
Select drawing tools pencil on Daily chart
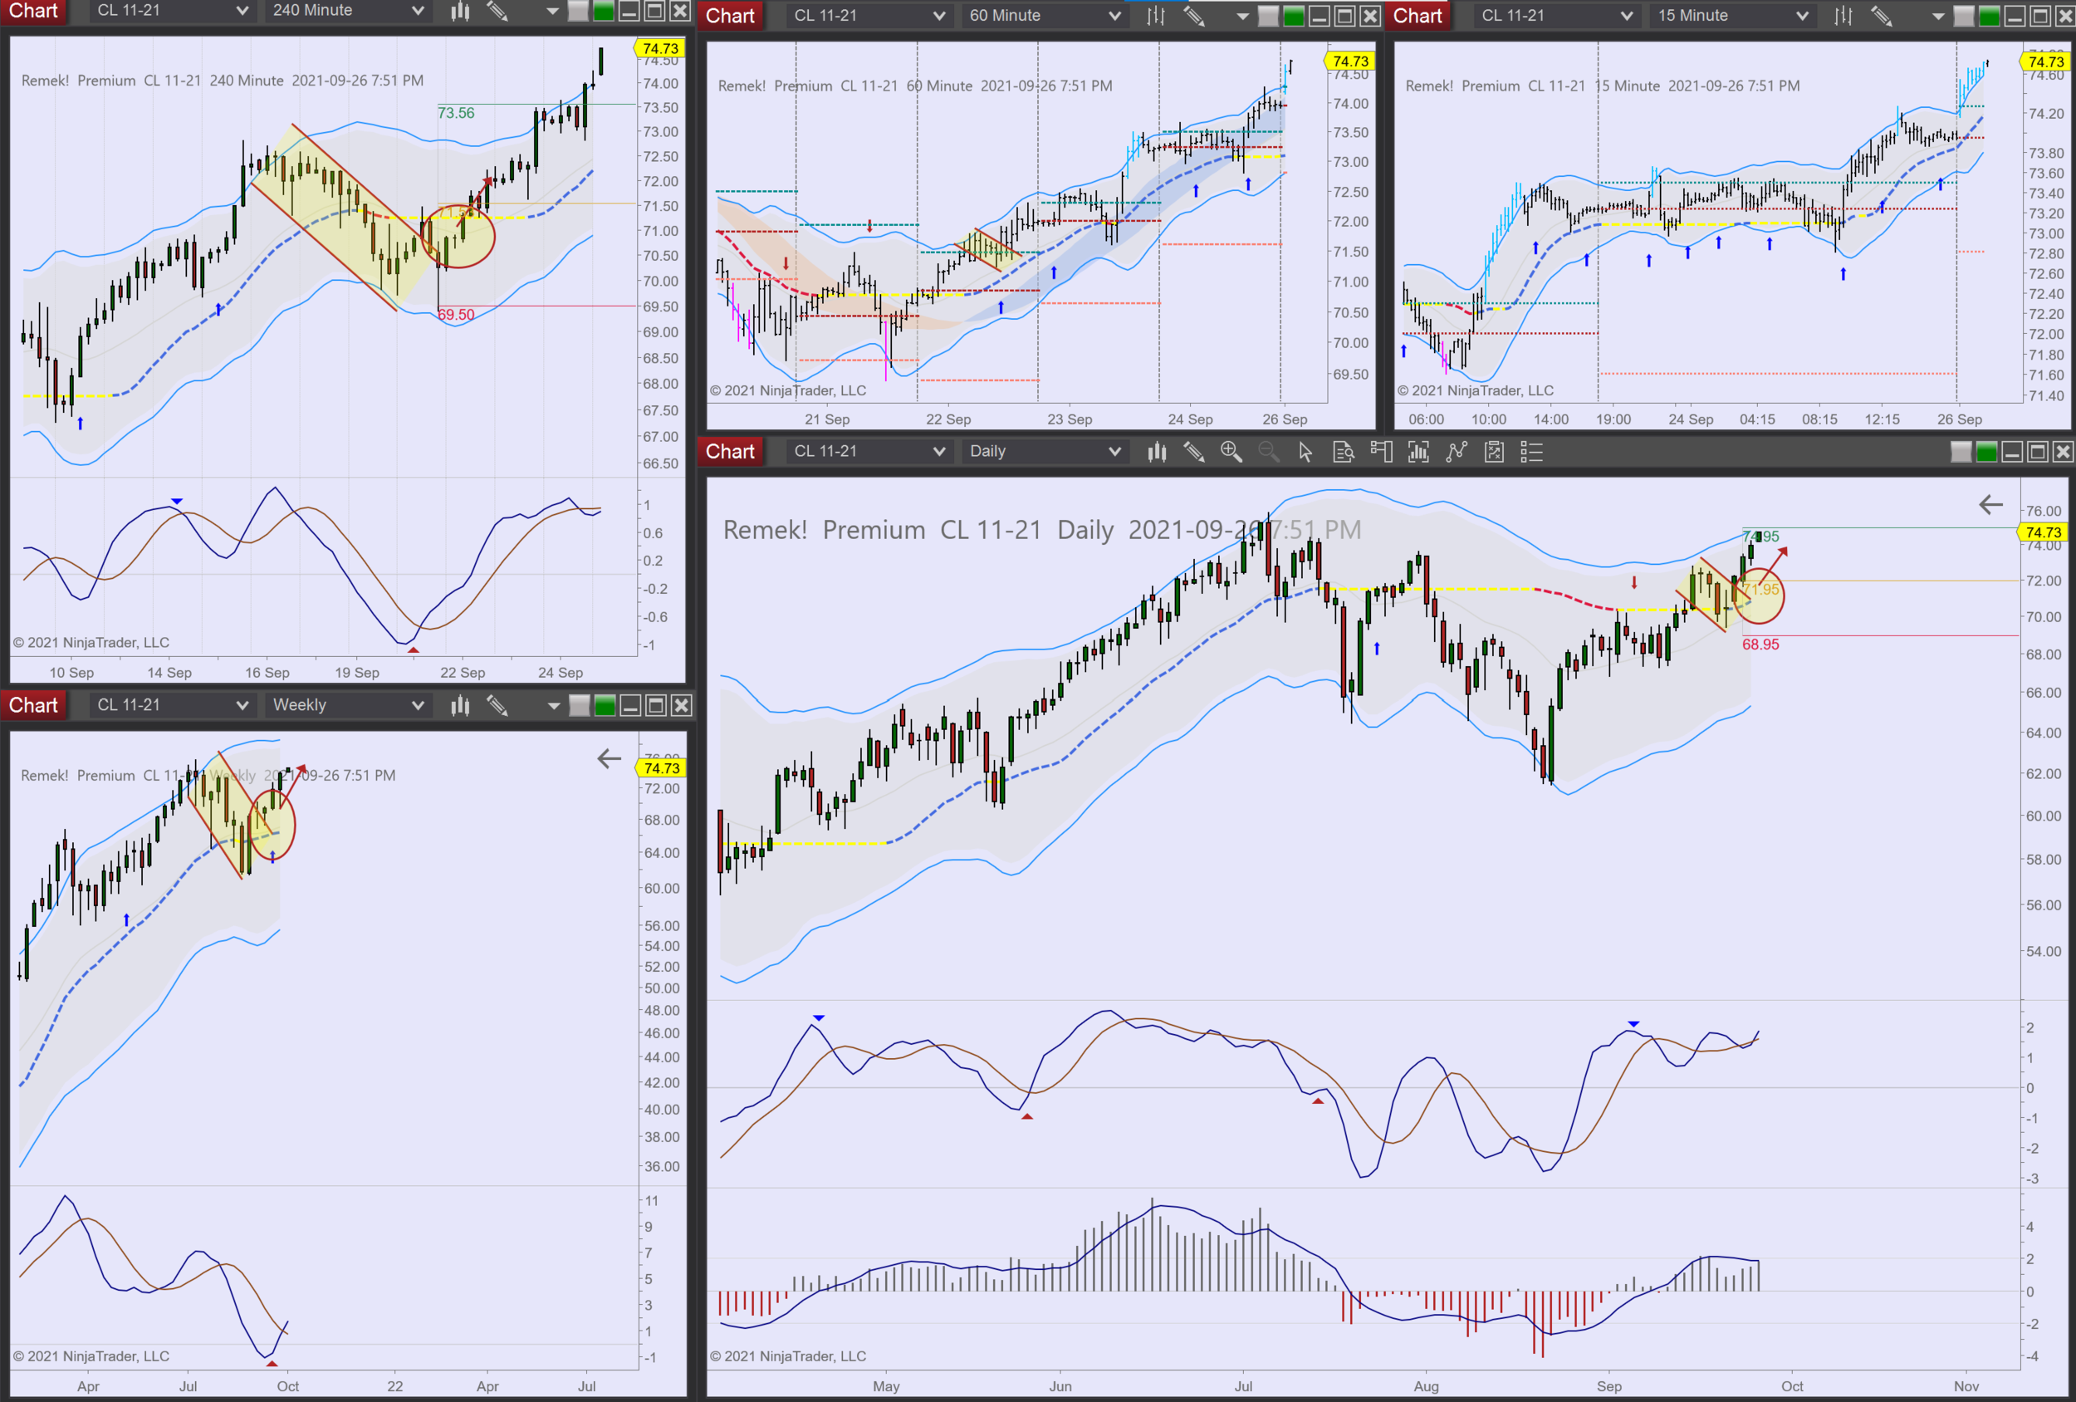click(1193, 452)
